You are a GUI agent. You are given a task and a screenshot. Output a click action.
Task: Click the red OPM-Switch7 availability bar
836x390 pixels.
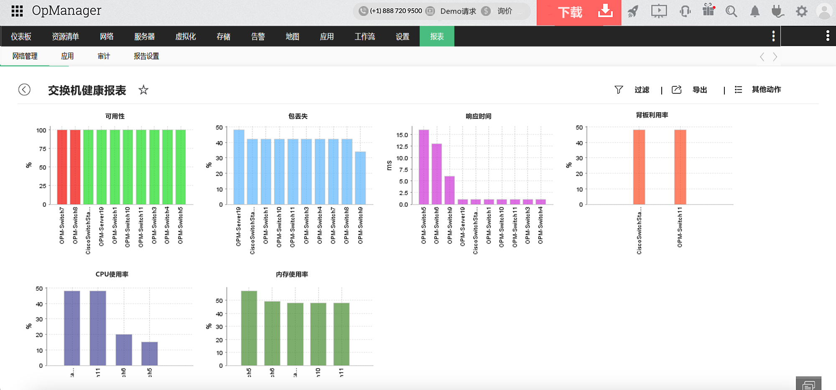(x=62, y=167)
